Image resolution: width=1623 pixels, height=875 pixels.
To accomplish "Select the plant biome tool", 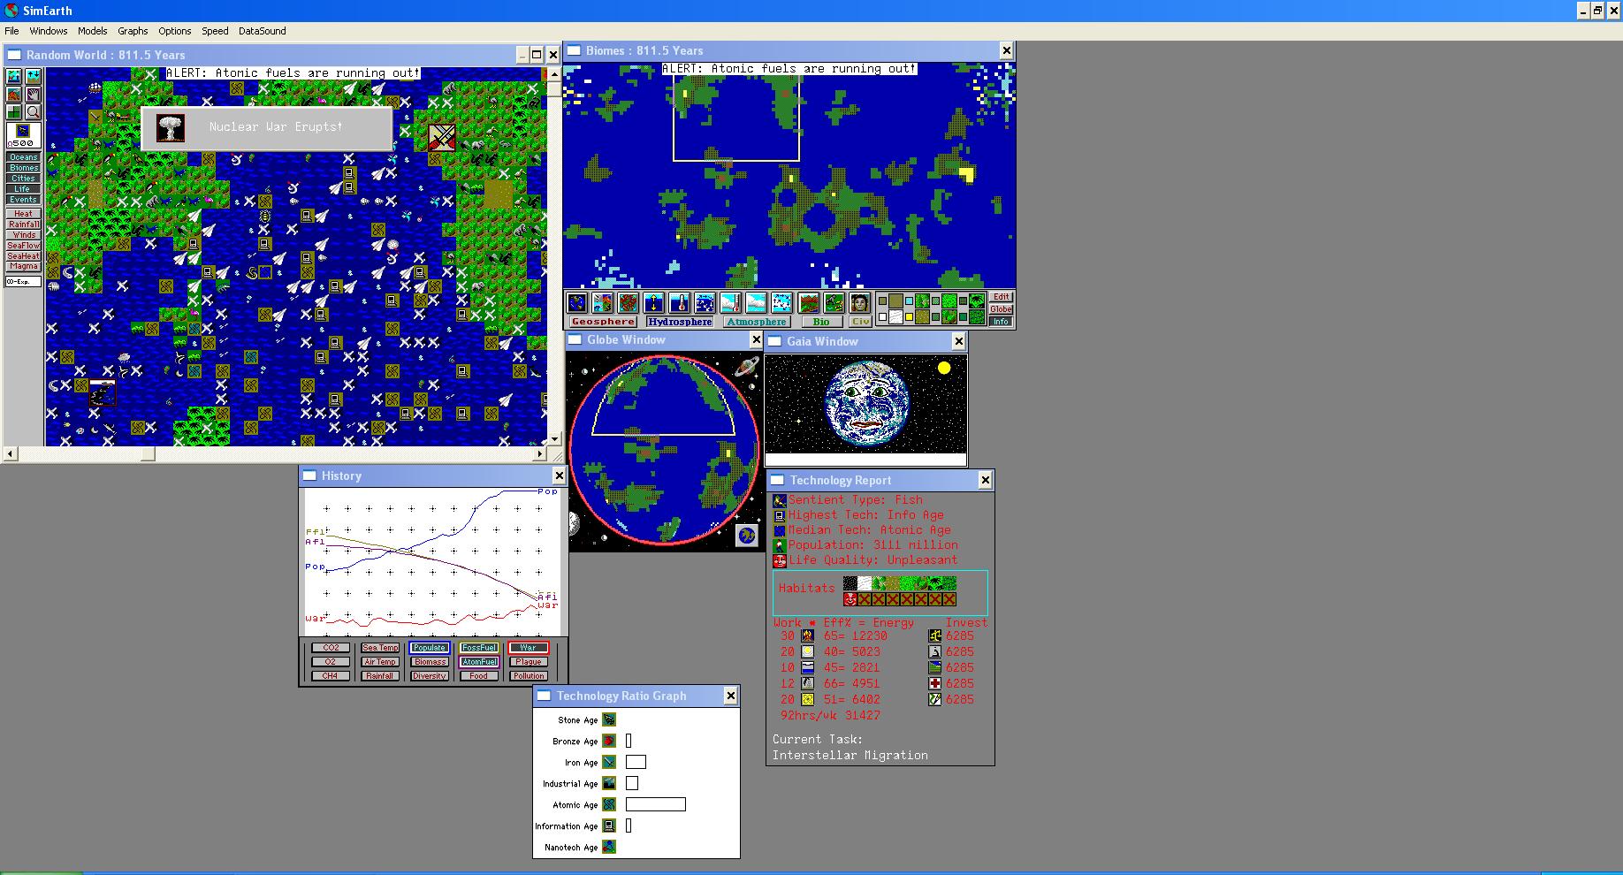I will pyautogui.click(x=14, y=112).
